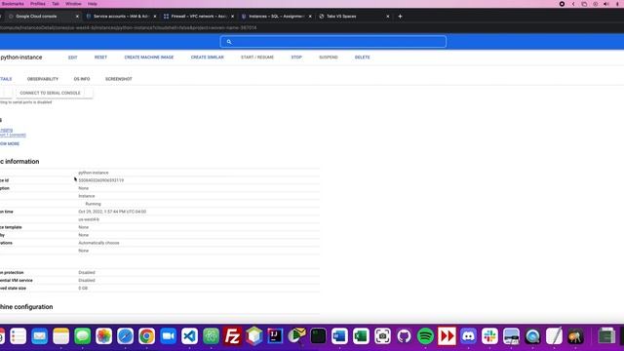
Task: Click the 'Automatically choose' reservations value
Action: click(98, 243)
